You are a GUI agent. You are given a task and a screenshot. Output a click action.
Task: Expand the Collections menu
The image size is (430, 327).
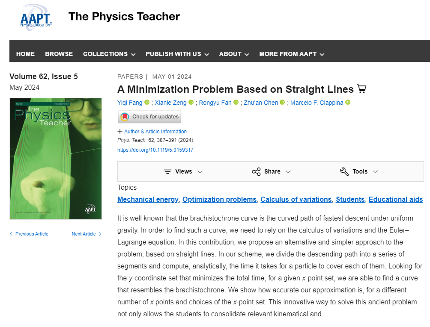coord(109,54)
